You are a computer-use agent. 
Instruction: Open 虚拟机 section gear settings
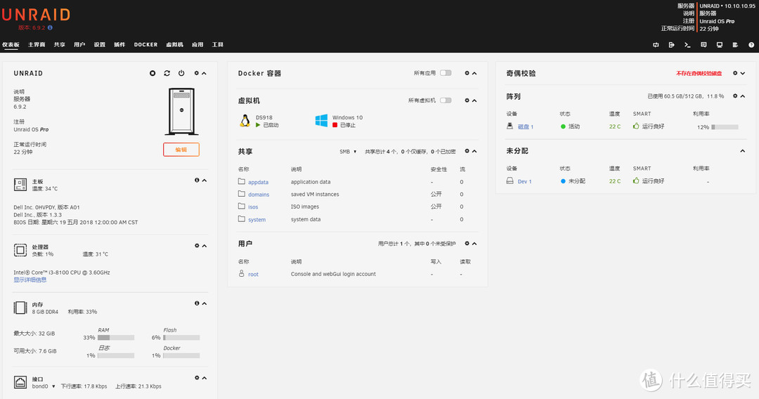coord(467,100)
